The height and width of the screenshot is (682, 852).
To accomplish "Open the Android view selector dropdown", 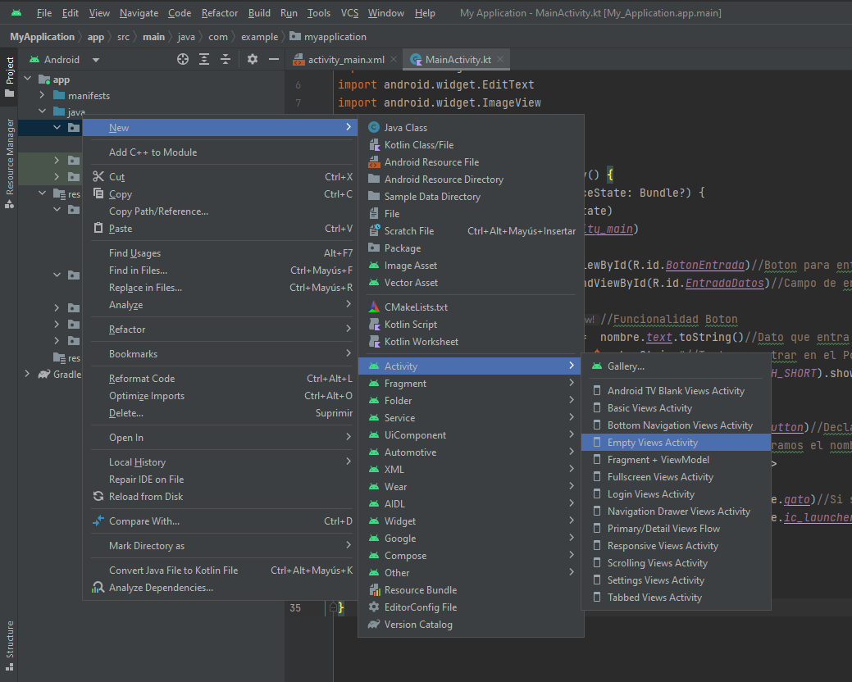I will click(x=96, y=60).
